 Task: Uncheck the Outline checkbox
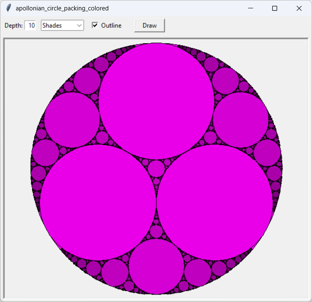[x=95, y=25]
